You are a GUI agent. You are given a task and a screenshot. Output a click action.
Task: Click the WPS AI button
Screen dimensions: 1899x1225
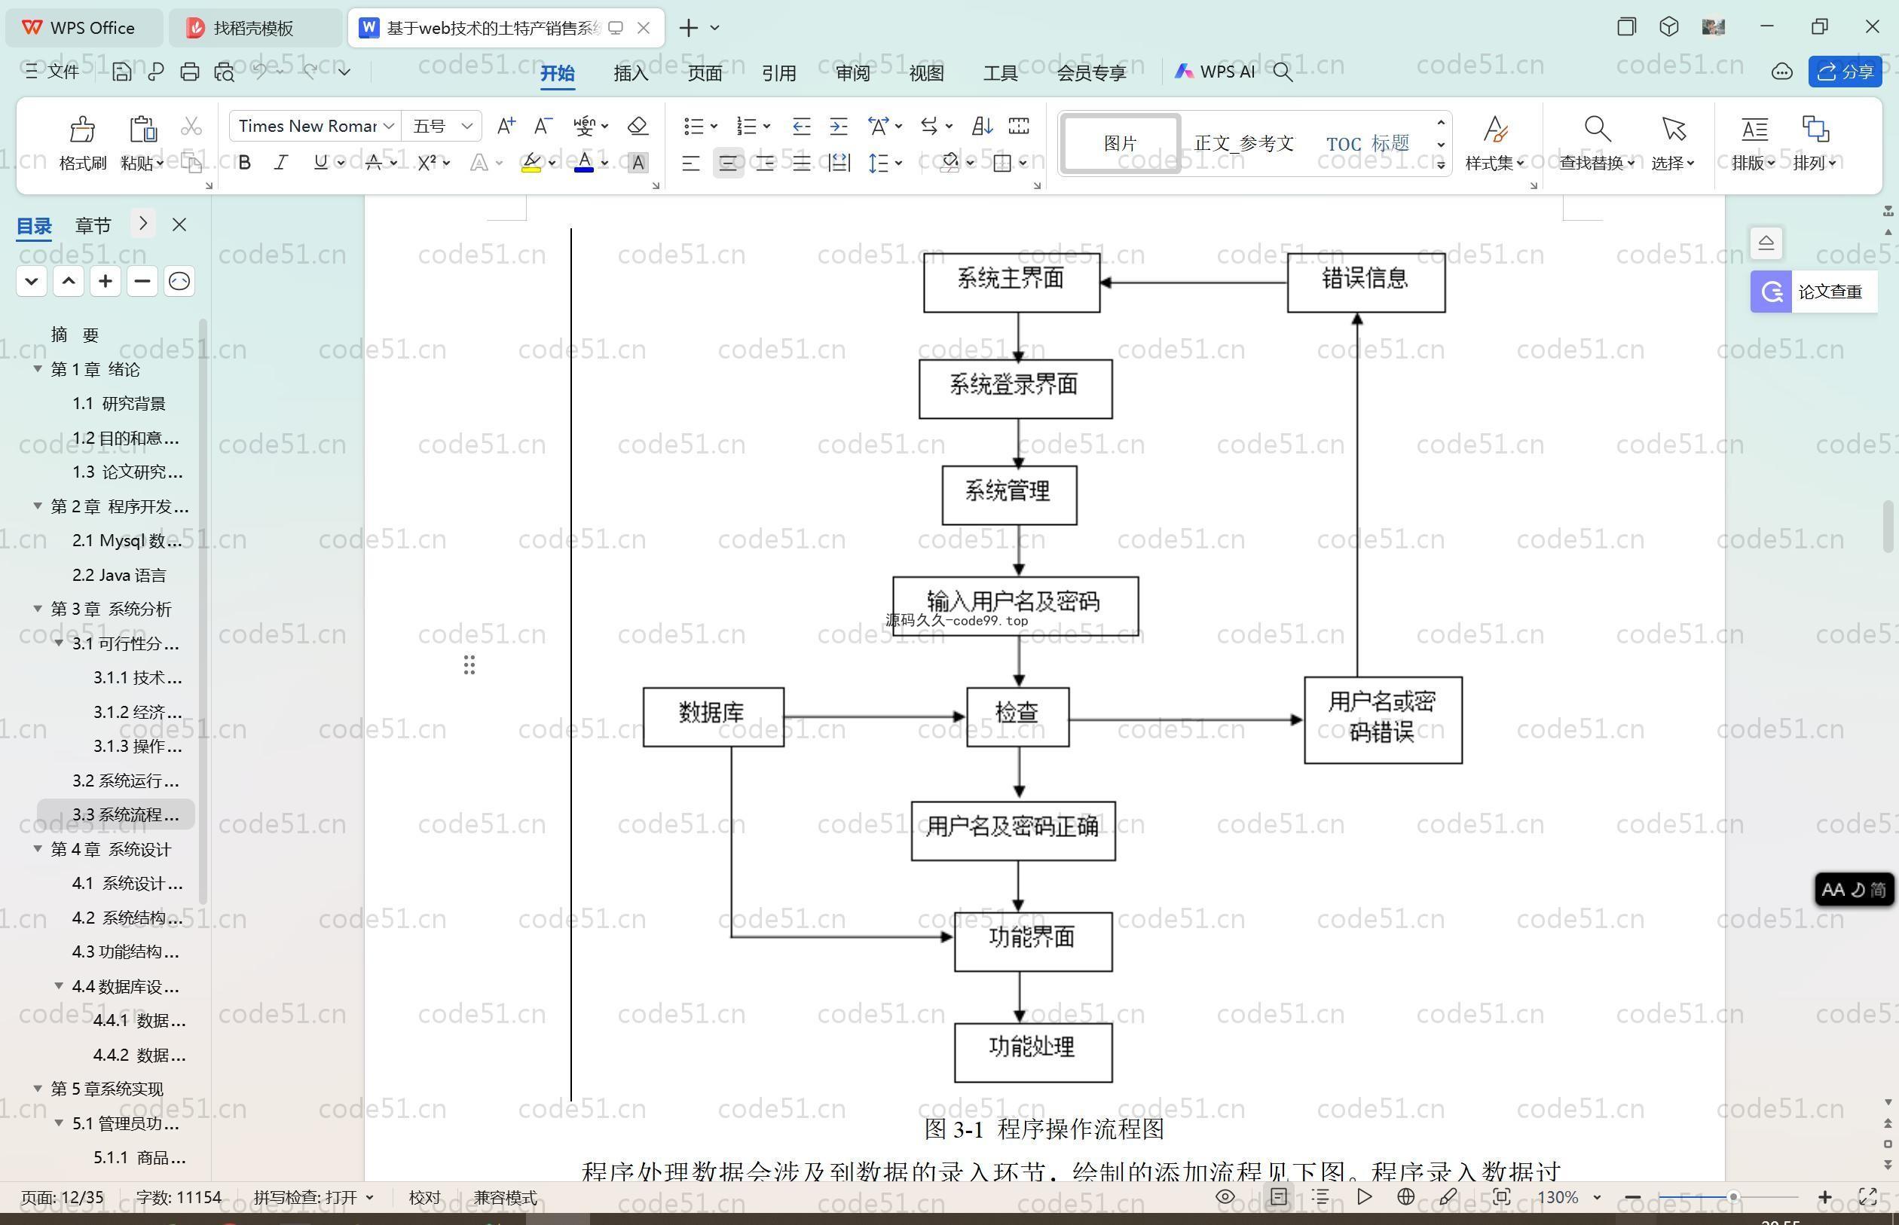[1215, 72]
